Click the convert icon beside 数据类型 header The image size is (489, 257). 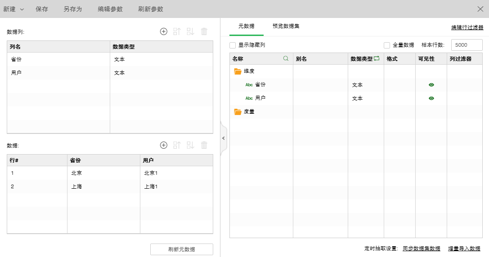click(x=377, y=58)
